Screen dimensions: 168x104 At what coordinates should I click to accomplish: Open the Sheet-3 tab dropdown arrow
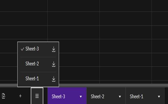[x=81, y=97]
